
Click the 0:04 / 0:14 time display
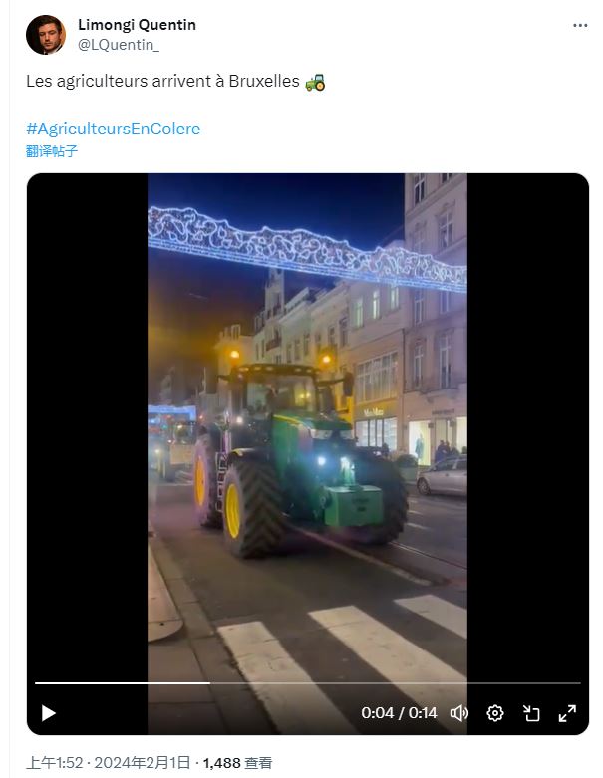pos(399,713)
